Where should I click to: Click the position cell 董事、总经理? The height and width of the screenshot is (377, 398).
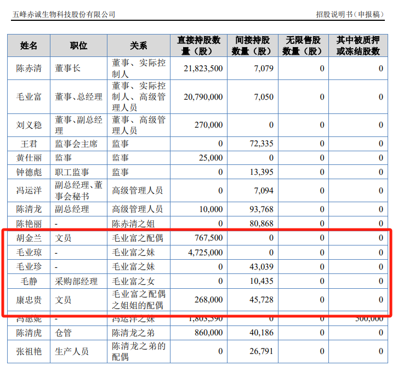[79, 96]
